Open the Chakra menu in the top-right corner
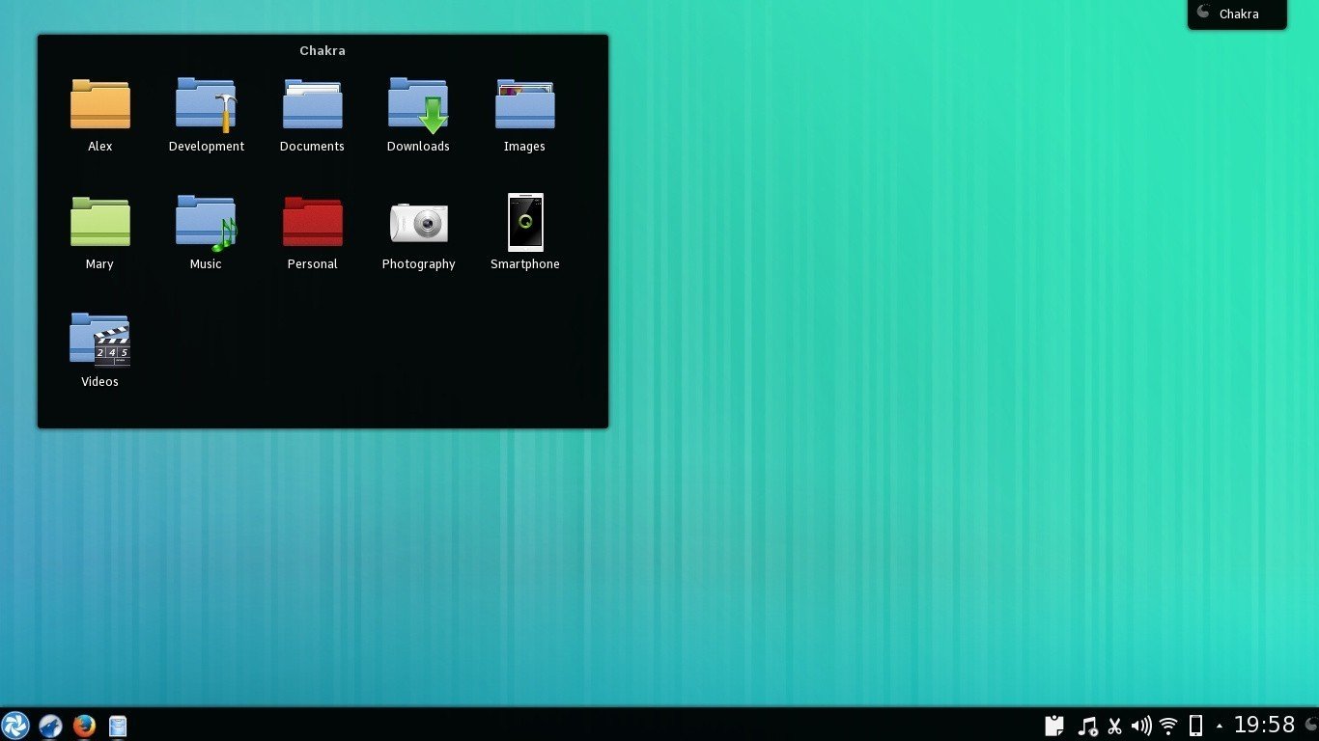The width and height of the screenshot is (1319, 741). point(1236,14)
